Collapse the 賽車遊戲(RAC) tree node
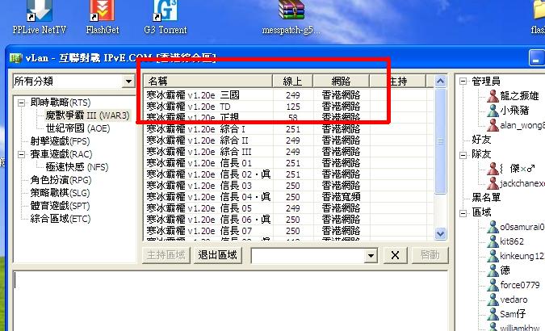 tap(21, 154)
